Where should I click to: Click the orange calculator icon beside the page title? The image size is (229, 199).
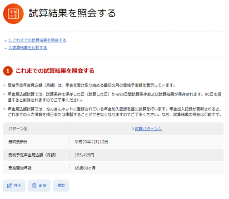13,14
